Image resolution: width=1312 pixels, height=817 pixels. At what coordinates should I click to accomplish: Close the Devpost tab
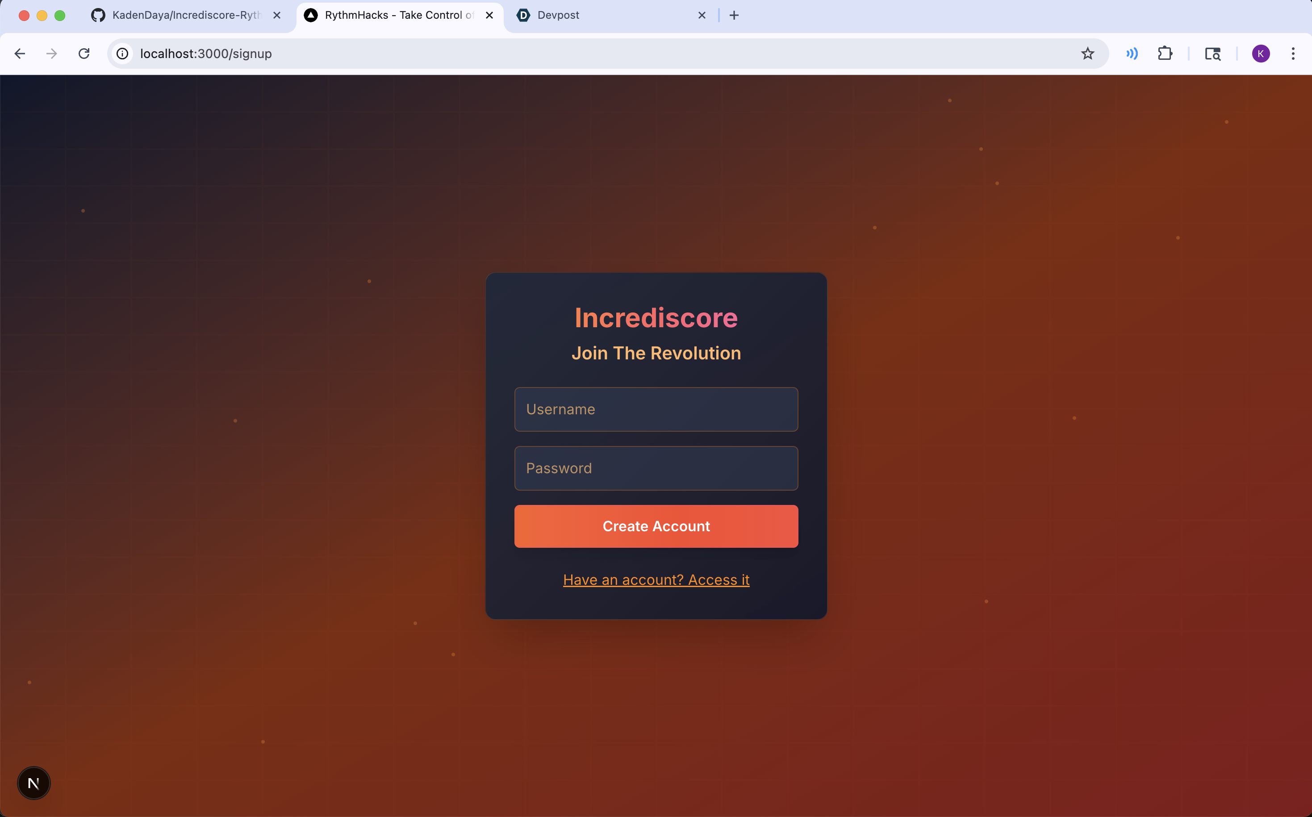702,15
